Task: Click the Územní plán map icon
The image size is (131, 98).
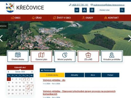Action: coord(41,55)
